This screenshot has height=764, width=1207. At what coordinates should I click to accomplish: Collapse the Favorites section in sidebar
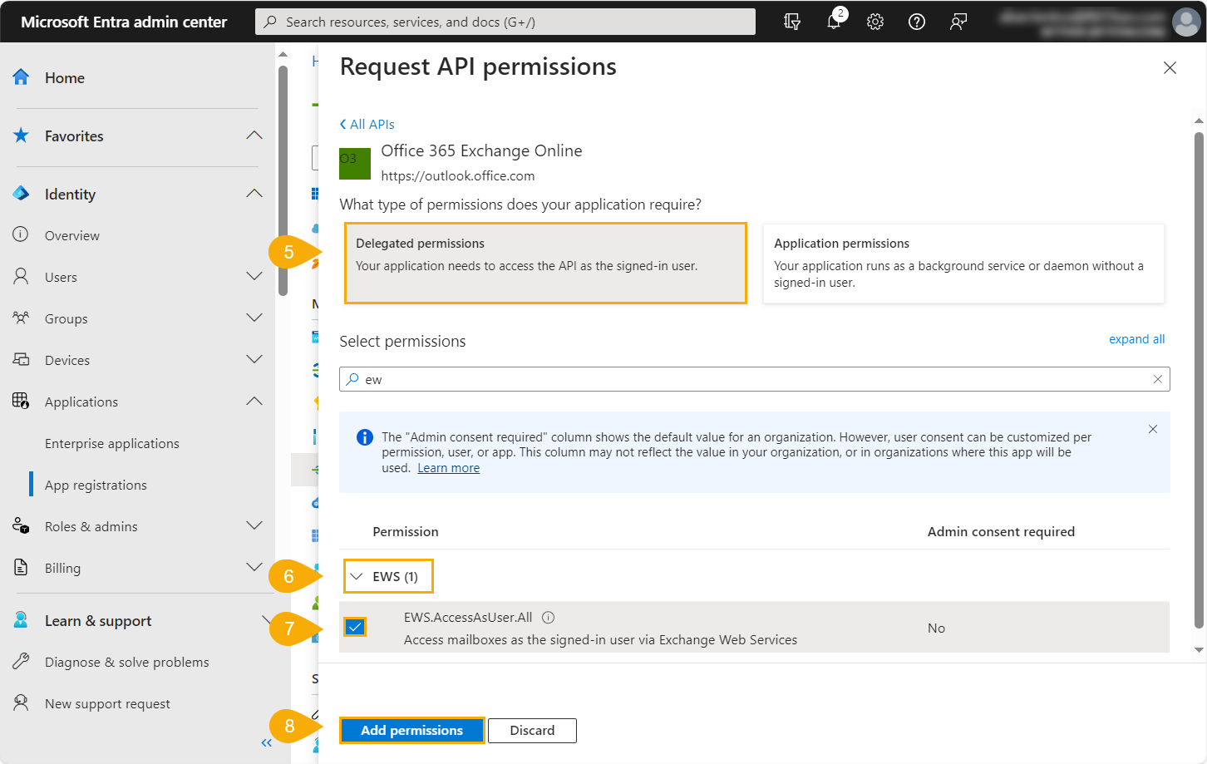(x=254, y=136)
